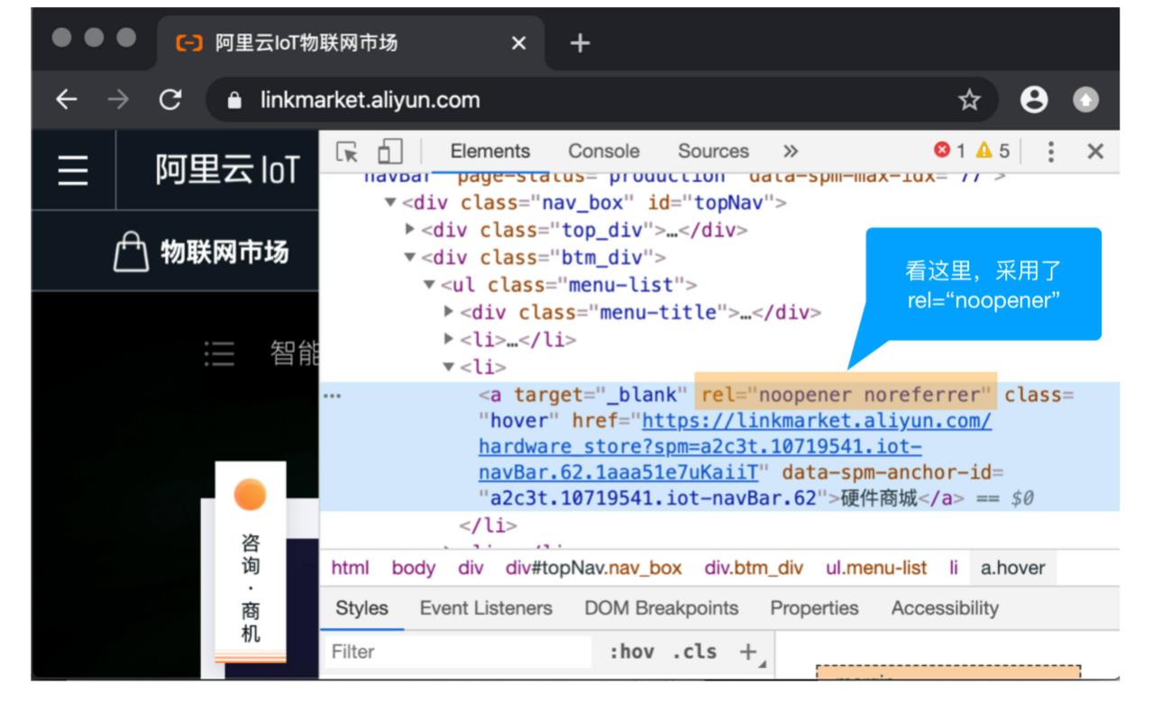Collapse the btm_div element

coord(410,258)
